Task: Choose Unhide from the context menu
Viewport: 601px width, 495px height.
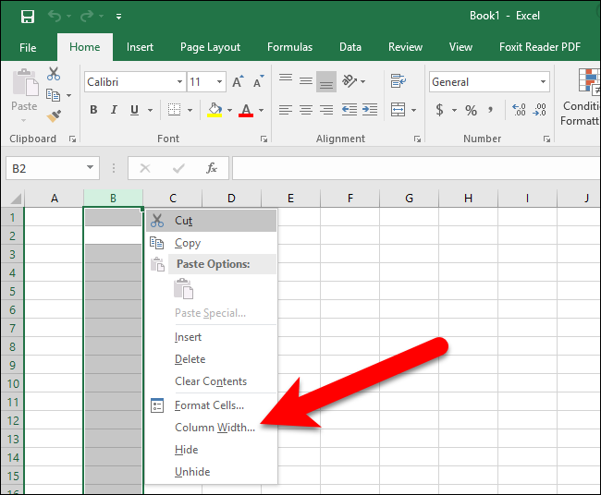Action: coord(211,472)
